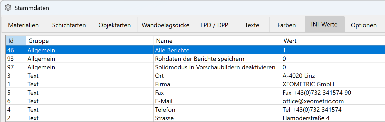Select the Rohdaten der Berichte speichern row
This screenshot has width=385, height=122.
click(x=195, y=58)
